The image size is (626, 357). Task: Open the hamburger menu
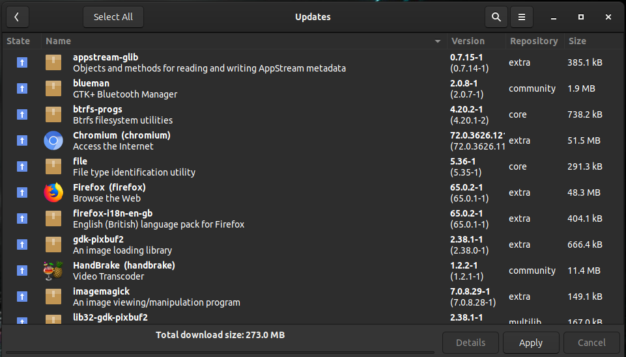[x=521, y=17]
